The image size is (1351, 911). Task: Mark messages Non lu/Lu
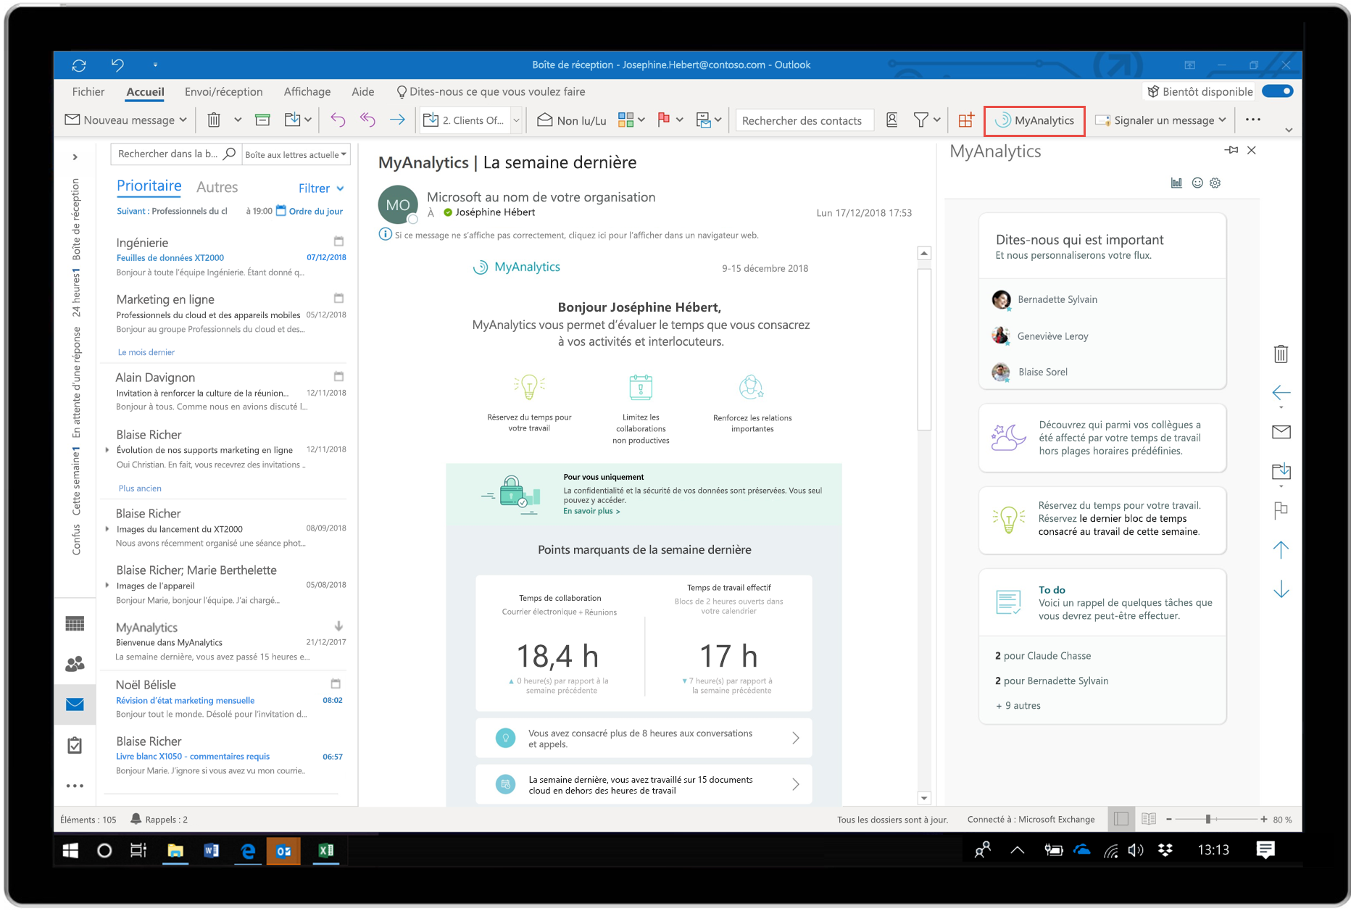571,120
